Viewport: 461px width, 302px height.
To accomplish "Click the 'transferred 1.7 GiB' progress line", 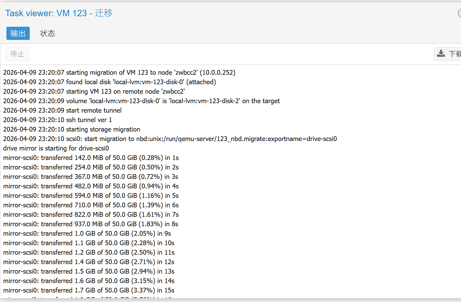I will click(88, 290).
